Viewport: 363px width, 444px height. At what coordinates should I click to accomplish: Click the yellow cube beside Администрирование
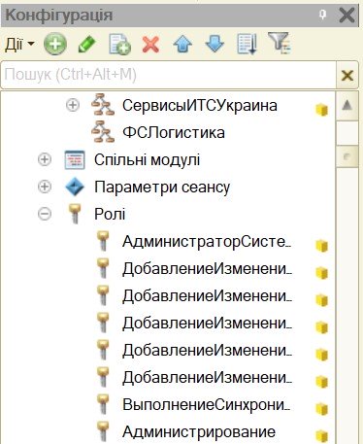pyautogui.click(x=322, y=436)
